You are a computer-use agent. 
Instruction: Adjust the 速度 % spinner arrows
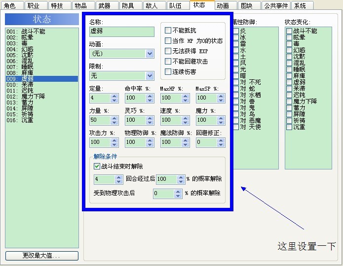tap(185, 120)
